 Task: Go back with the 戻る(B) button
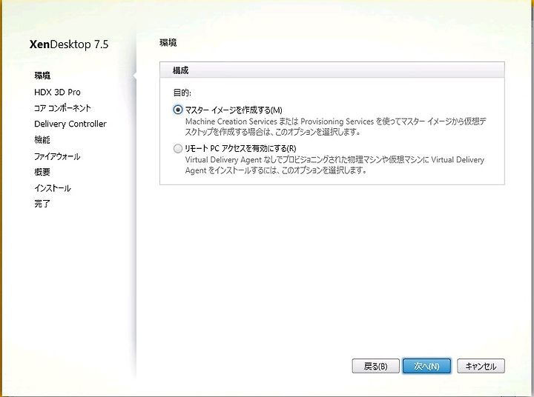pos(375,366)
